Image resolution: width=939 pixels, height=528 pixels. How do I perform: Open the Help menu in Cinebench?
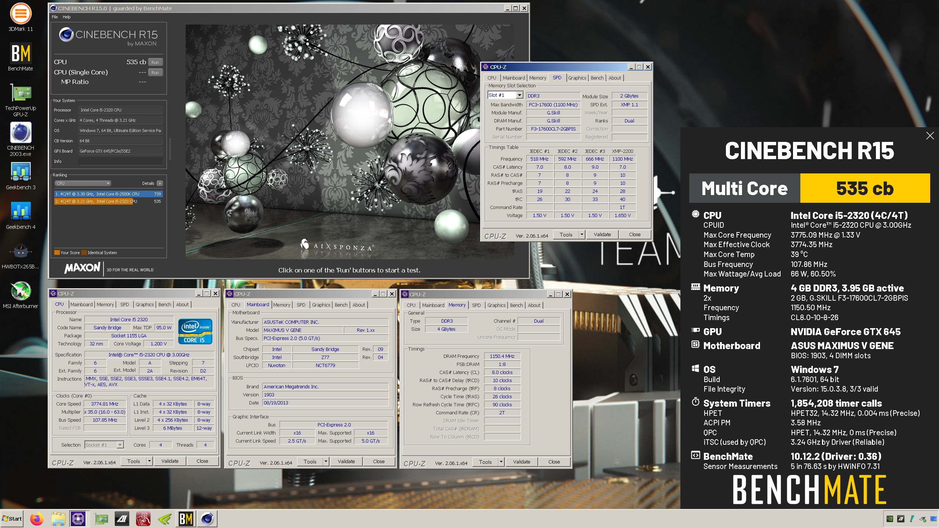point(66,17)
